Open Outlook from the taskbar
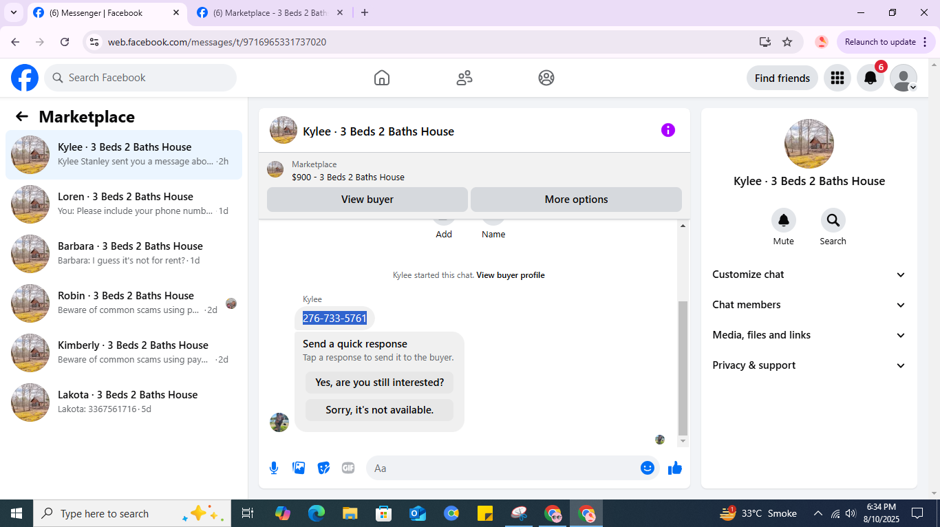Image resolution: width=940 pixels, height=527 pixels. tap(418, 513)
